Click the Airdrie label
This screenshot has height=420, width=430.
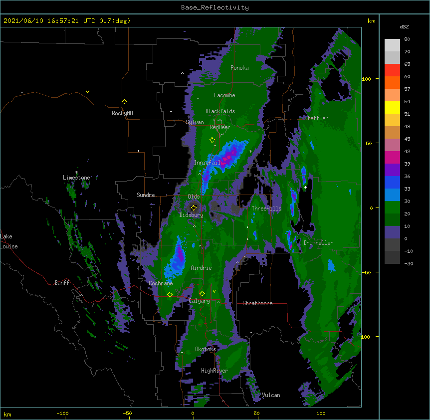pyautogui.click(x=202, y=268)
